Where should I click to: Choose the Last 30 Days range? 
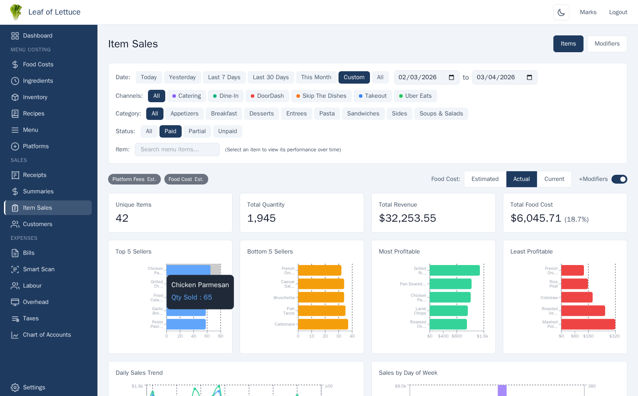coord(270,77)
